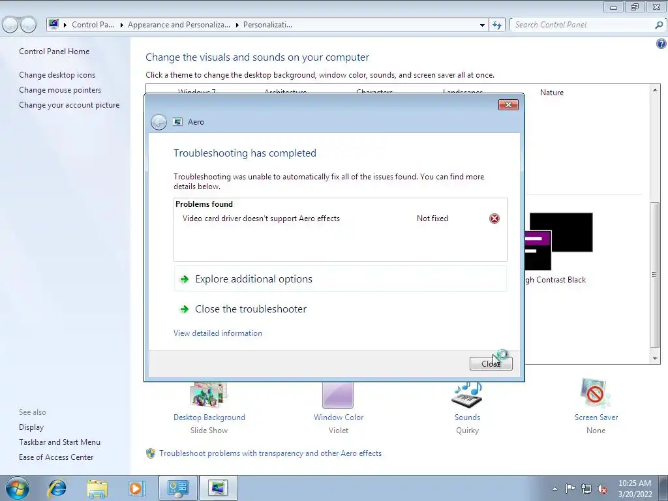Click theme list scroll down arrow
This screenshot has width=668, height=501.
click(x=655, y=359)
